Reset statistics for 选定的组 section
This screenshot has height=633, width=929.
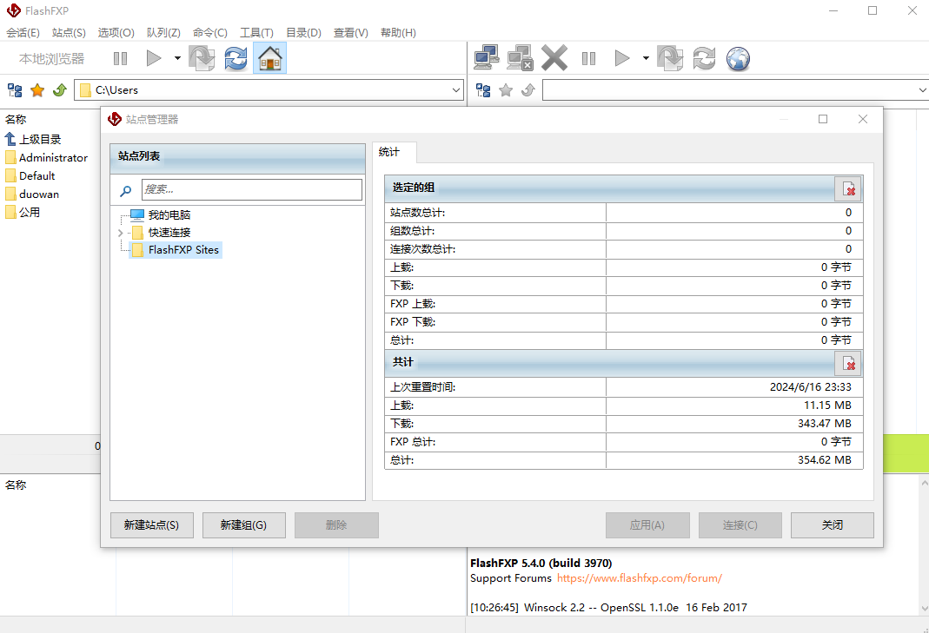(848, 188)
